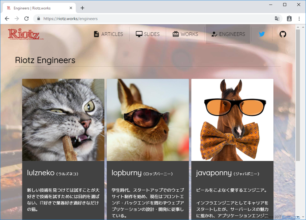The width and height of the screenshot is (306, 220).
Task: Select the ENGINEERS navigation item
Action: click(x=228, y=34)
